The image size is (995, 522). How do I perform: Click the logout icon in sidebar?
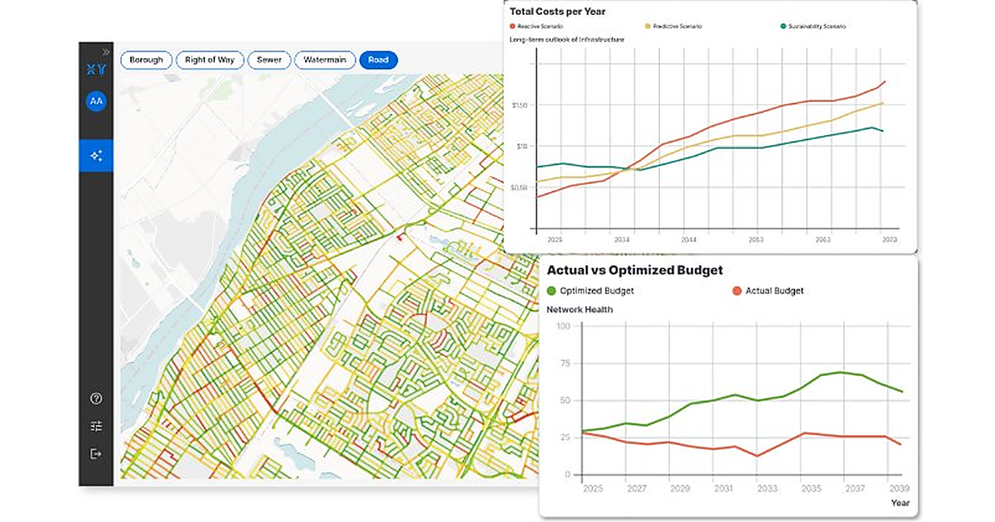pos(96,453)
